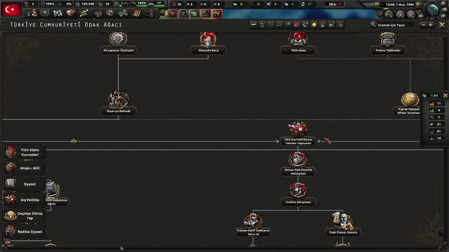Select the Türk Ulusu focus
Viewport: 449px width, 252px height.
point(298,43)
